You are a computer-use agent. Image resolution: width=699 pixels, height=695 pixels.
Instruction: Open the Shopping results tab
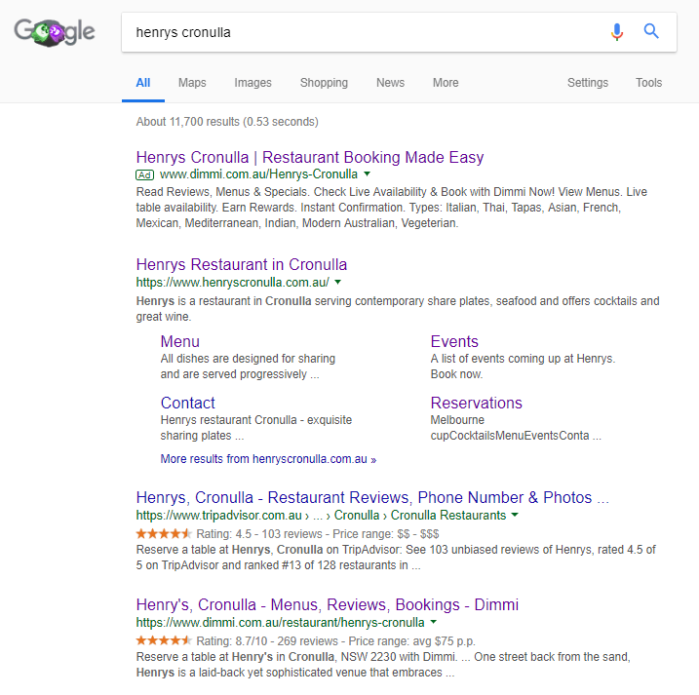324,83
